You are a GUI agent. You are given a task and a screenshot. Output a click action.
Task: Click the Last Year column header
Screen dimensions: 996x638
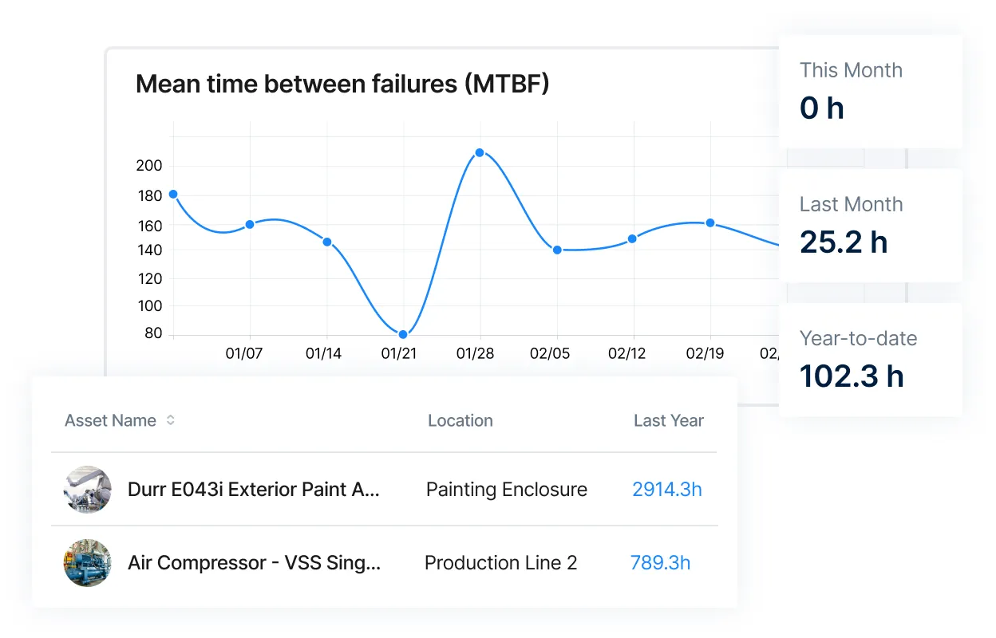pyautogui.click(x=669, y=420)
